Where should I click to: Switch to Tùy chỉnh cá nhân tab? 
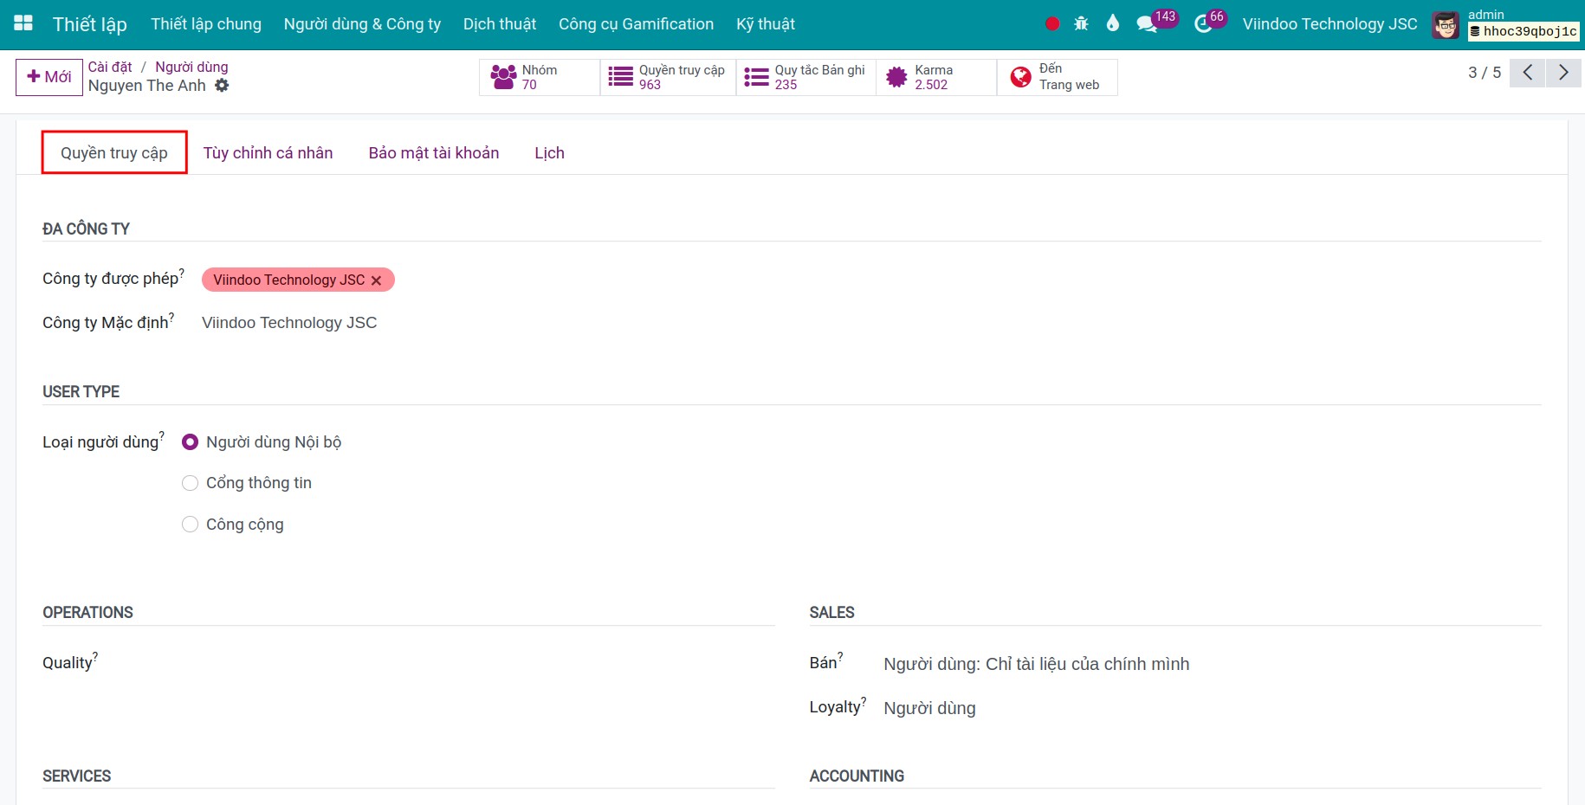pos(268,153)
